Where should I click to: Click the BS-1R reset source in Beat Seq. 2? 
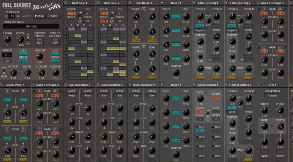point(104,21)
